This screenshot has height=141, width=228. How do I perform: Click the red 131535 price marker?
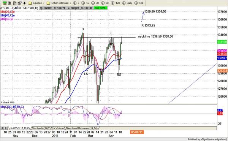coord(222,54)
